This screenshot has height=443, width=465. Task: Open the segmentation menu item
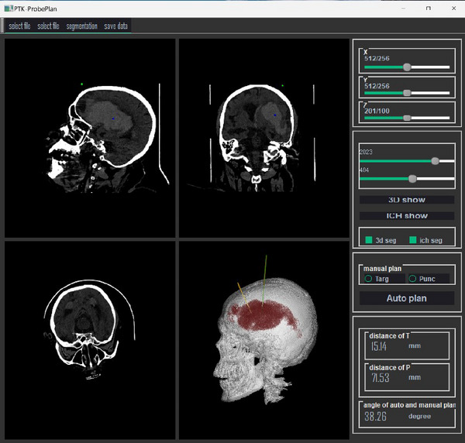tap(82, 26)
